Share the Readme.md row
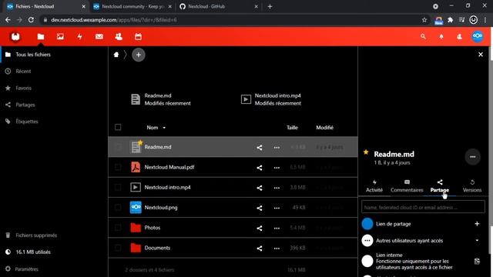Viewport: 493px width, 277px height. 260,147
